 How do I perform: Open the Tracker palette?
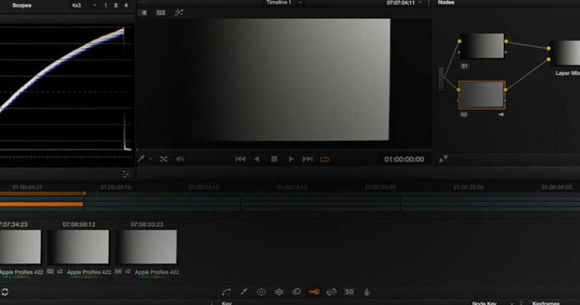click(x=279, y=292)
